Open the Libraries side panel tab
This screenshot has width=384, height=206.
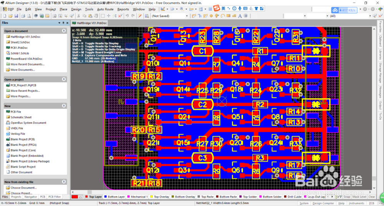point(380,55)
